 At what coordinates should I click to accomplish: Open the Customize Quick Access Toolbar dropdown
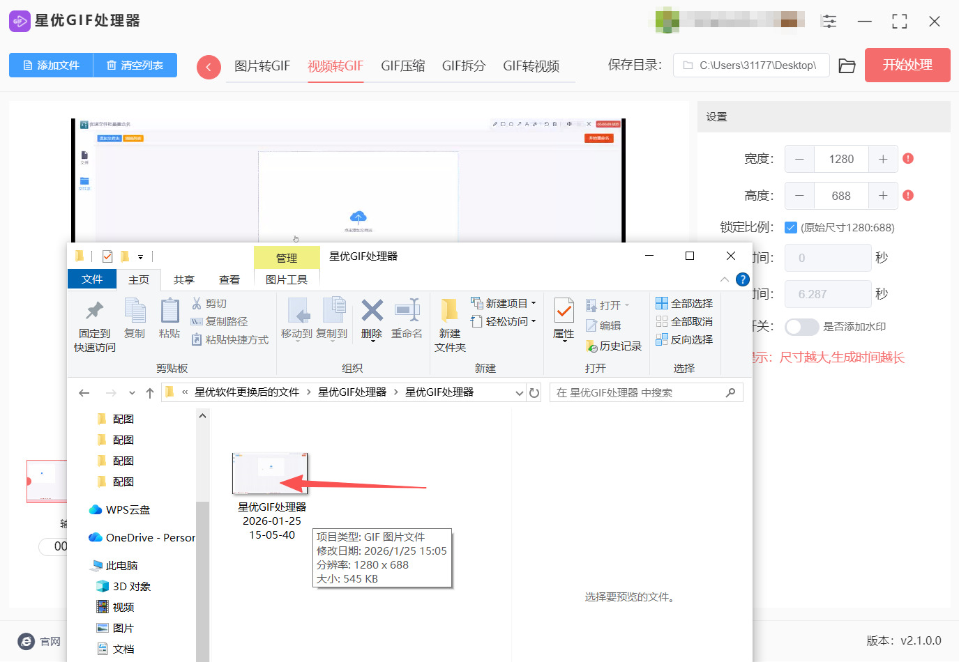tap(140, 257)
